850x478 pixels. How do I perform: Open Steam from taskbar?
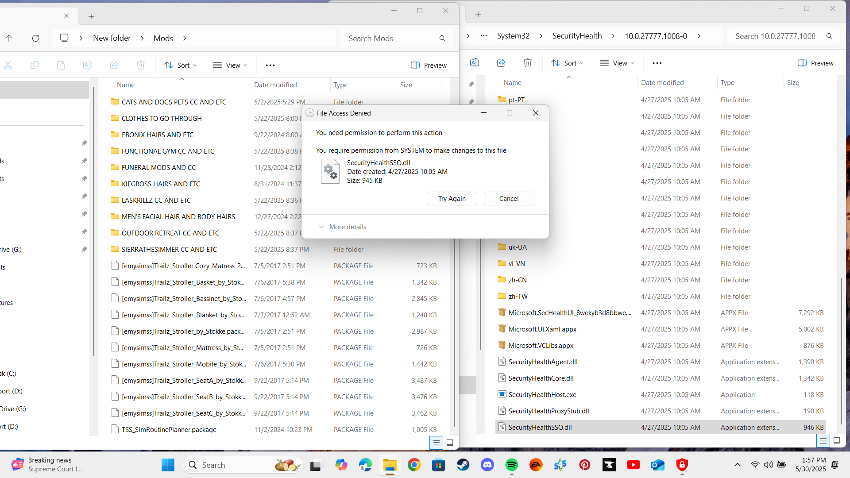point(463,465)
